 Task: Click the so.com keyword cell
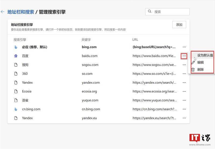tap(87, 74)
